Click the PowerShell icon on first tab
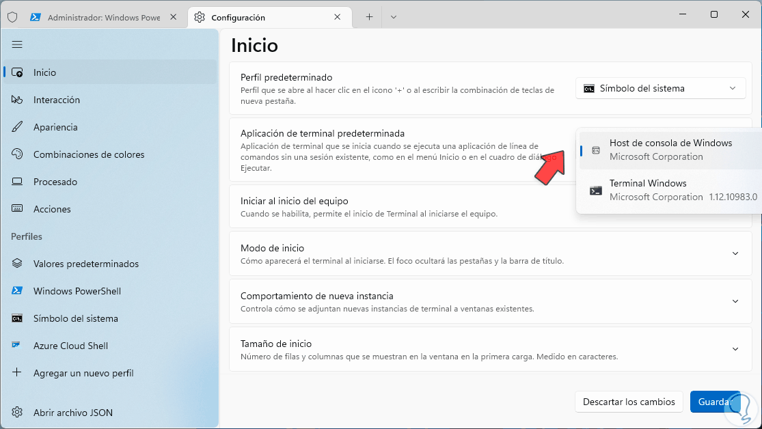The width and height of the screenshot is (762, 429). click(x=35, y=17)
